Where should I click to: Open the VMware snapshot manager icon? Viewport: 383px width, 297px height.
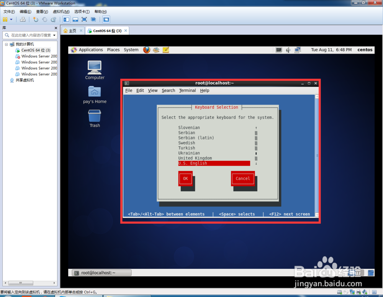pos(53,20)
